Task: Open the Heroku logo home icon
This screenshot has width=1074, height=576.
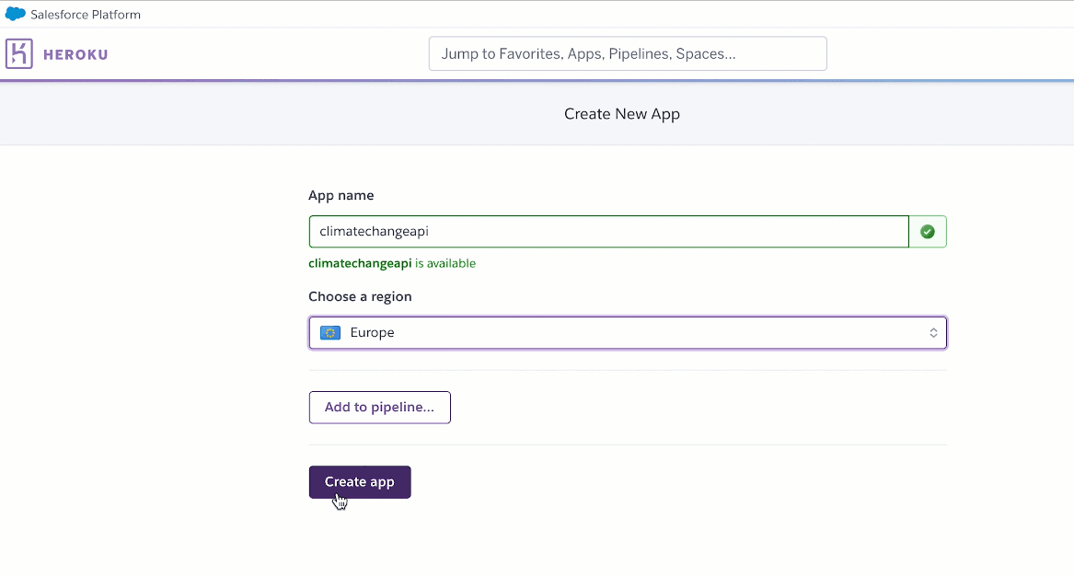Action: (x=19, y=53)
